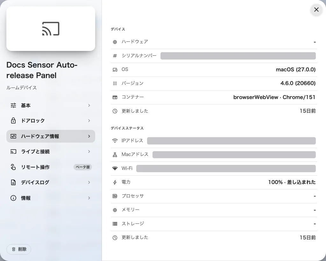
Task: Click the storage icon beside ストレージ
Action: click(115, 224)
